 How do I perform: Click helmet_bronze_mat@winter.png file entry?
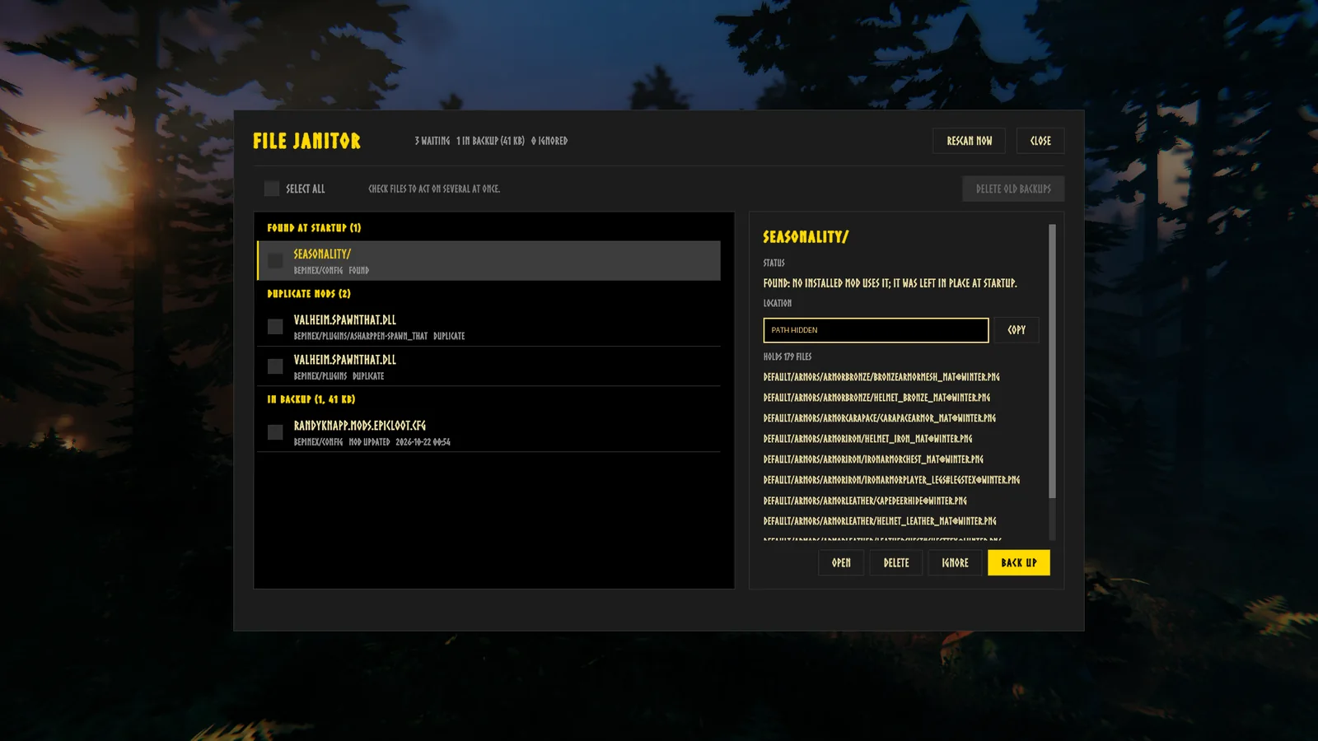pos(876,398)
